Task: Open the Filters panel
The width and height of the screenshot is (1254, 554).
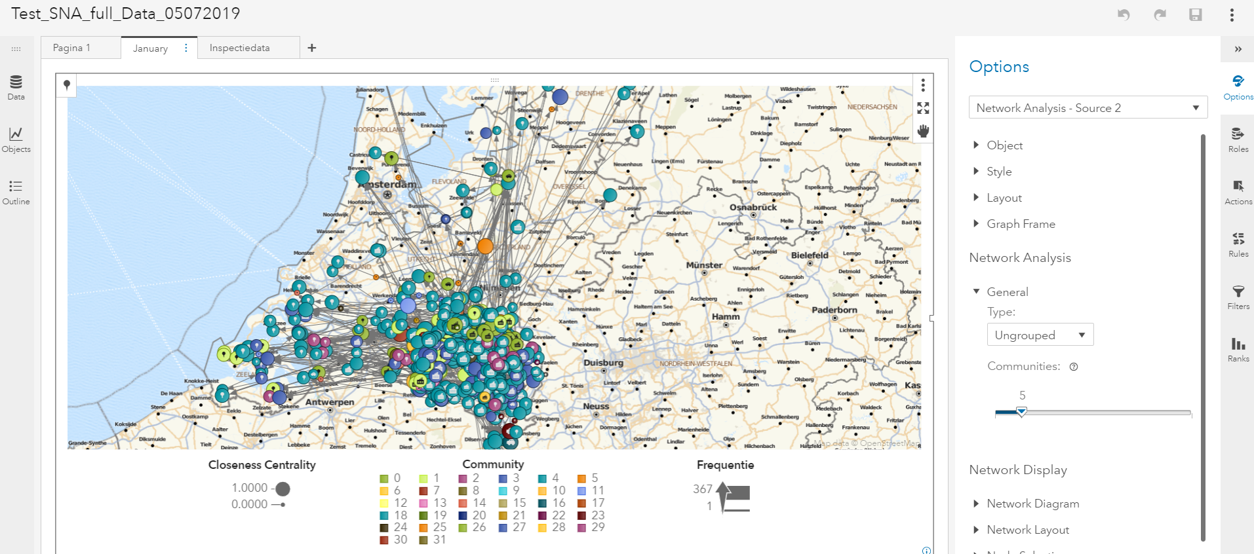Action: point(1238,297)
